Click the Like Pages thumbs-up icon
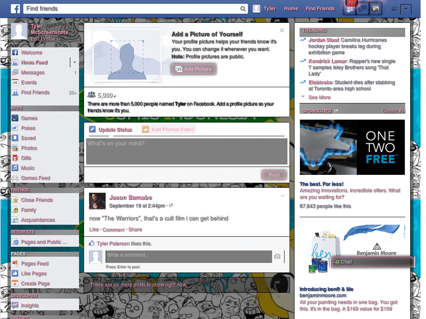This screenshot has width=426, height=319. pos(15,273)
